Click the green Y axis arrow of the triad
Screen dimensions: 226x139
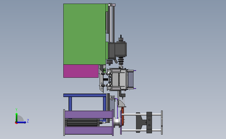click(x=16, y=117)
